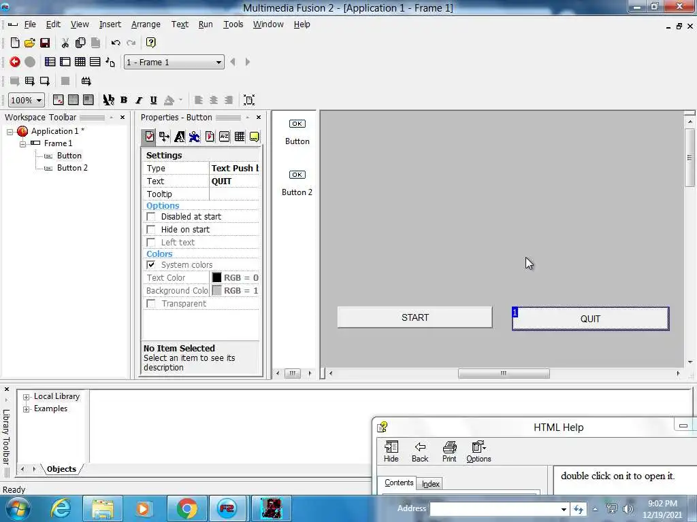
Task: Select the Settings properties tab icon
Action: [x=149, y=137]
